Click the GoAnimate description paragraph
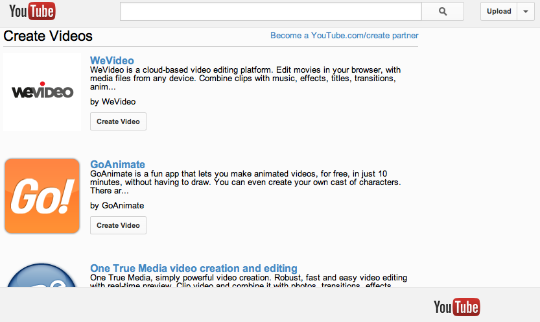 pyautogui.click(x=244, y=182)
